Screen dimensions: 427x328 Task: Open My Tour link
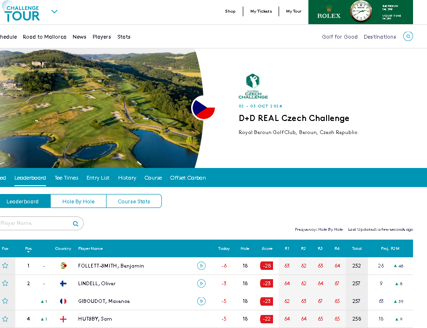click(294, 11)
